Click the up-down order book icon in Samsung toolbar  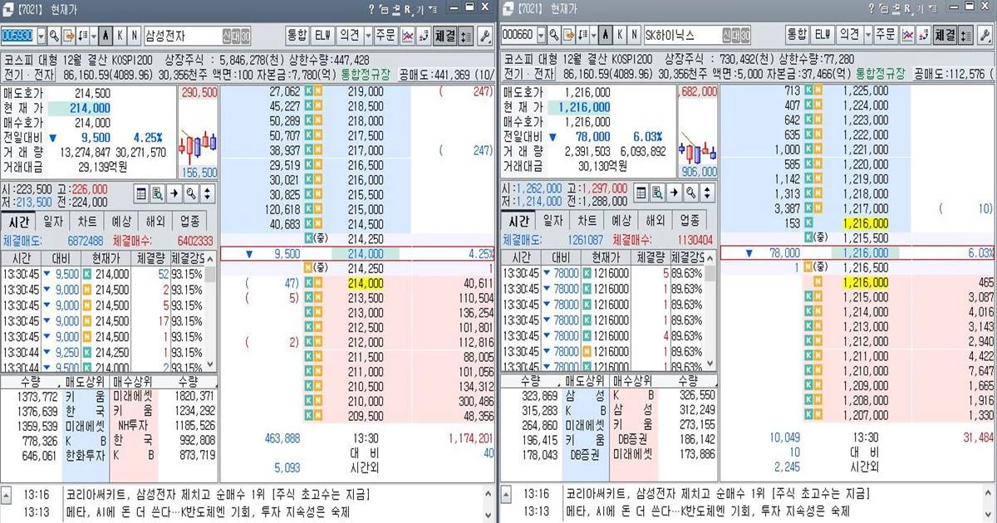[464, 36]
